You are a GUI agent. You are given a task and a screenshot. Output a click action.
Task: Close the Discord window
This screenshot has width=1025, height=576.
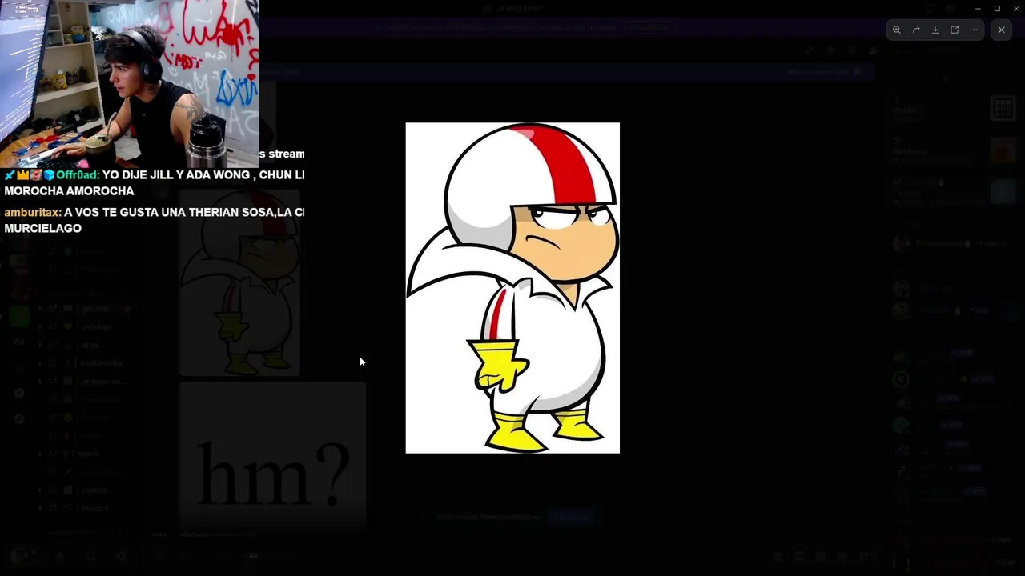pos(1016,8)
